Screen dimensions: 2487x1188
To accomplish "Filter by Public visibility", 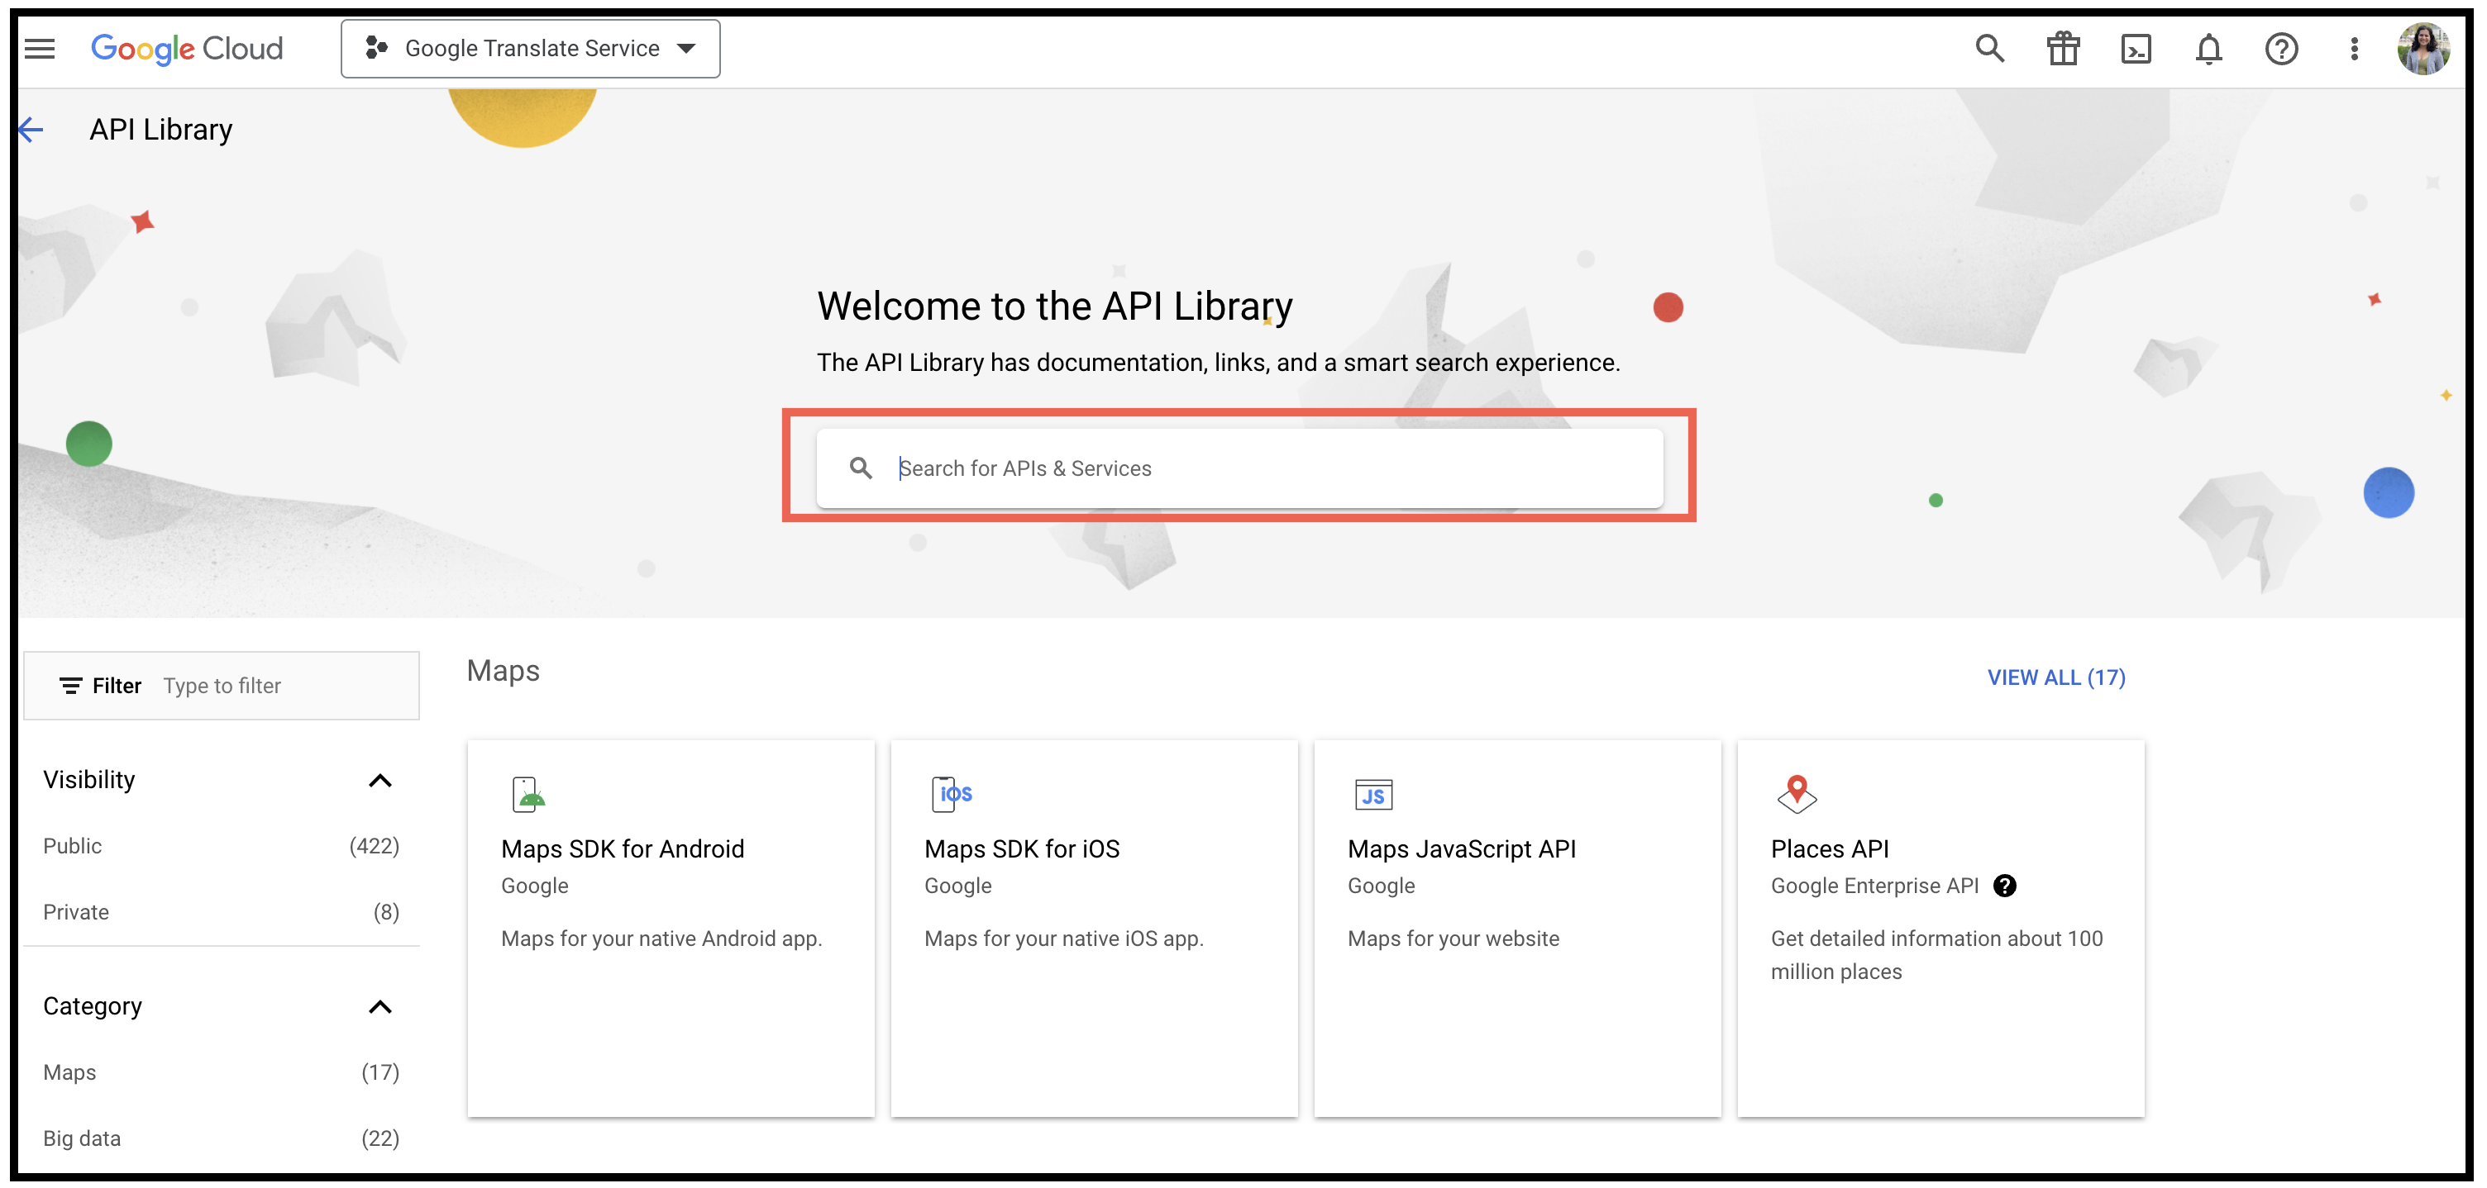I will click(221, 845).
